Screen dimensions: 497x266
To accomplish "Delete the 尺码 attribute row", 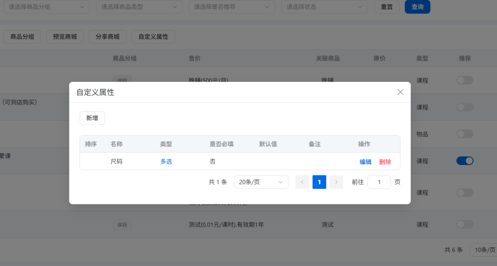I will (385, 162).
